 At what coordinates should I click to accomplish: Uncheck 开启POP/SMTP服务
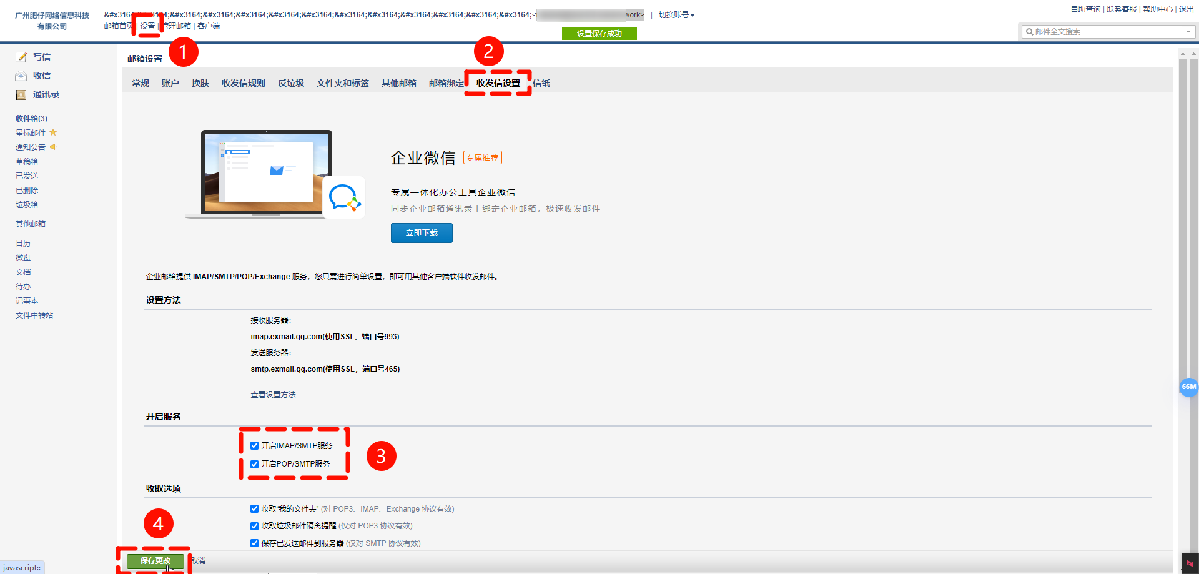pos(254,464)
